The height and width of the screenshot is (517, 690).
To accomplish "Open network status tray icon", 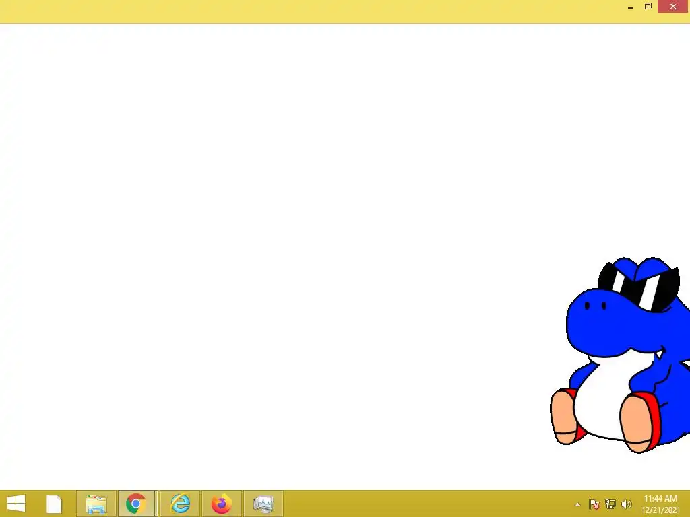I will coord(610,504).
